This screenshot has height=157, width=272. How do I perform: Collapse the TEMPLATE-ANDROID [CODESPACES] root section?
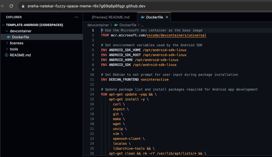coord(3,25)
